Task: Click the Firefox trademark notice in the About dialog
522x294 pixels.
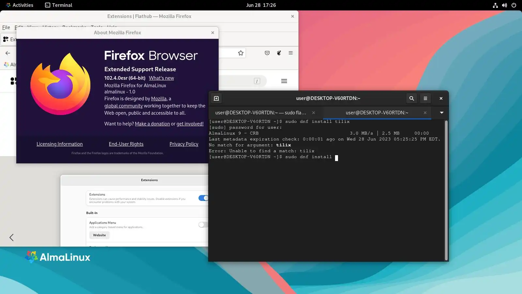Action: click(x=117, y=153)
